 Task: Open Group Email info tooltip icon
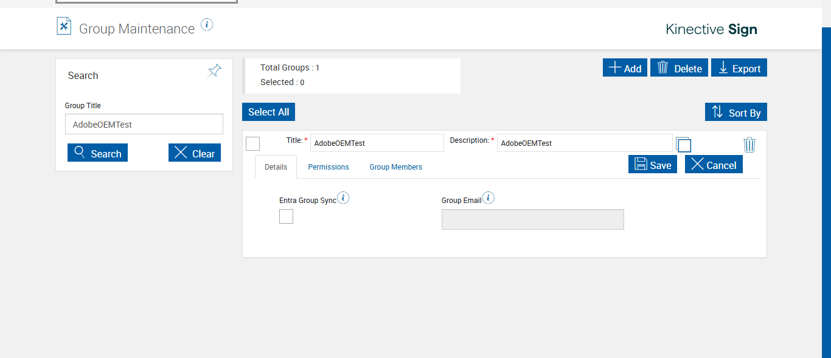[x=489, y=198]
